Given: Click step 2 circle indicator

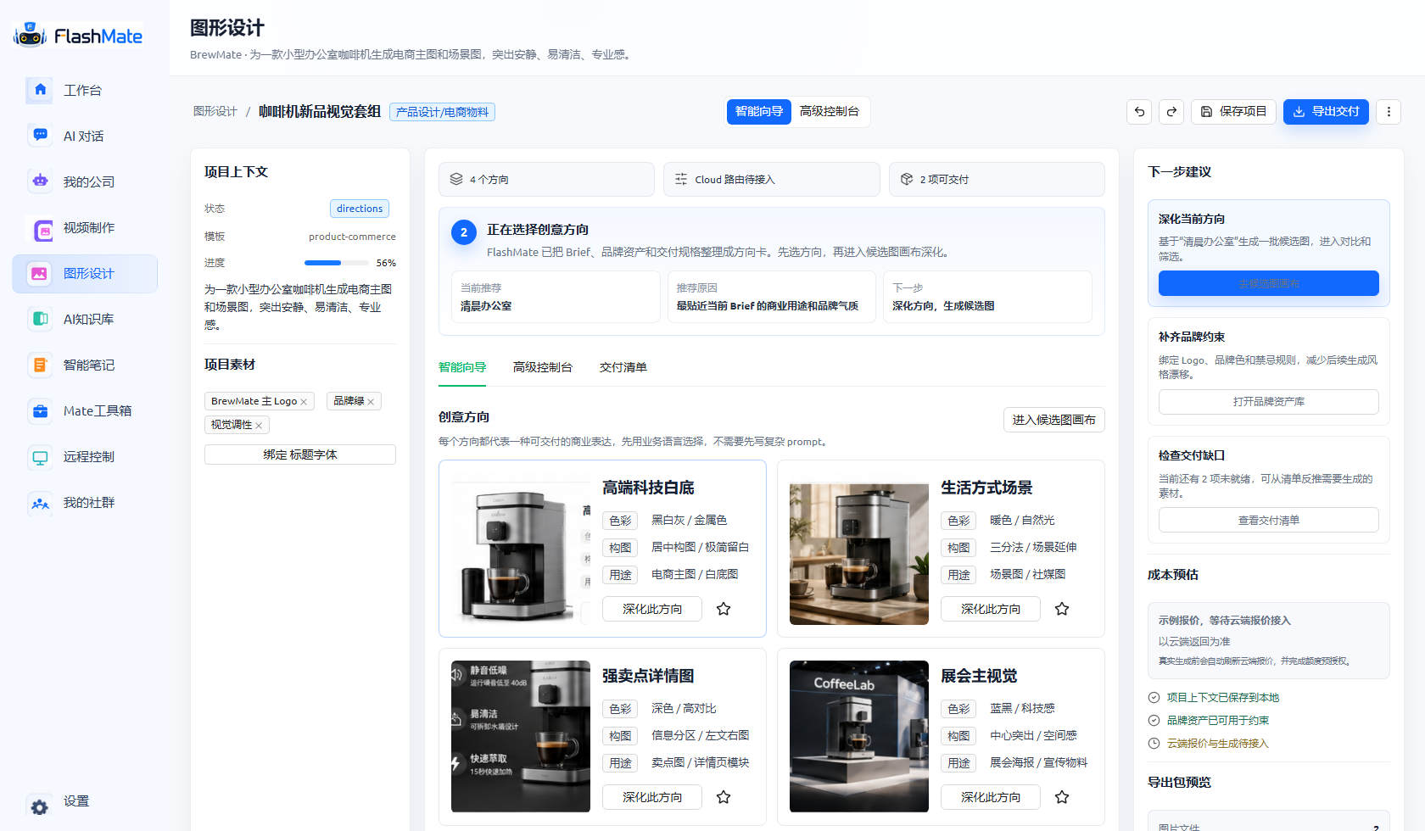Looking at the screenshot, I should coord(464,232).
